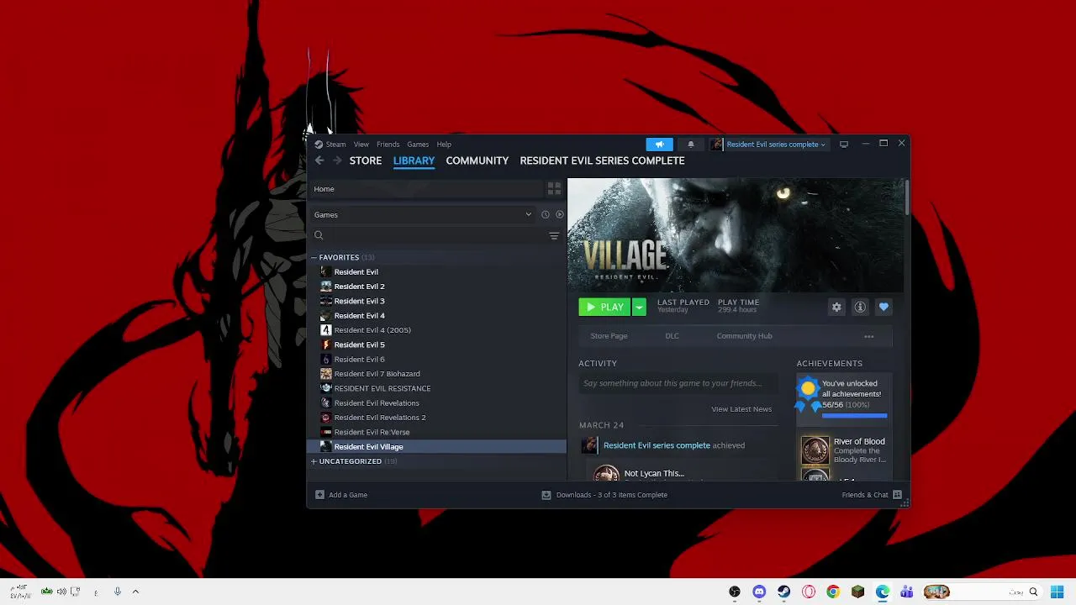The width and height of the screenshot is (1076, 605).
Task: Go forward with the right arrow
Action: pos(337,160)
